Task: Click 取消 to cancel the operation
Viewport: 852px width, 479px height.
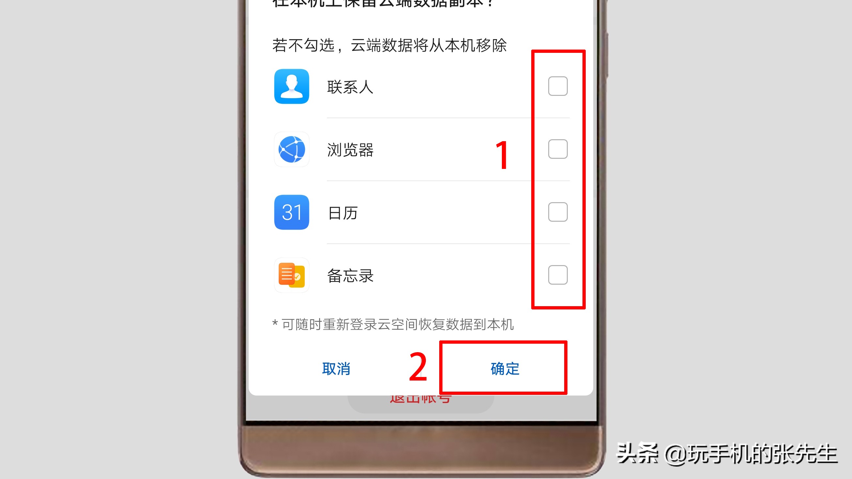Action: pos(336,368)
